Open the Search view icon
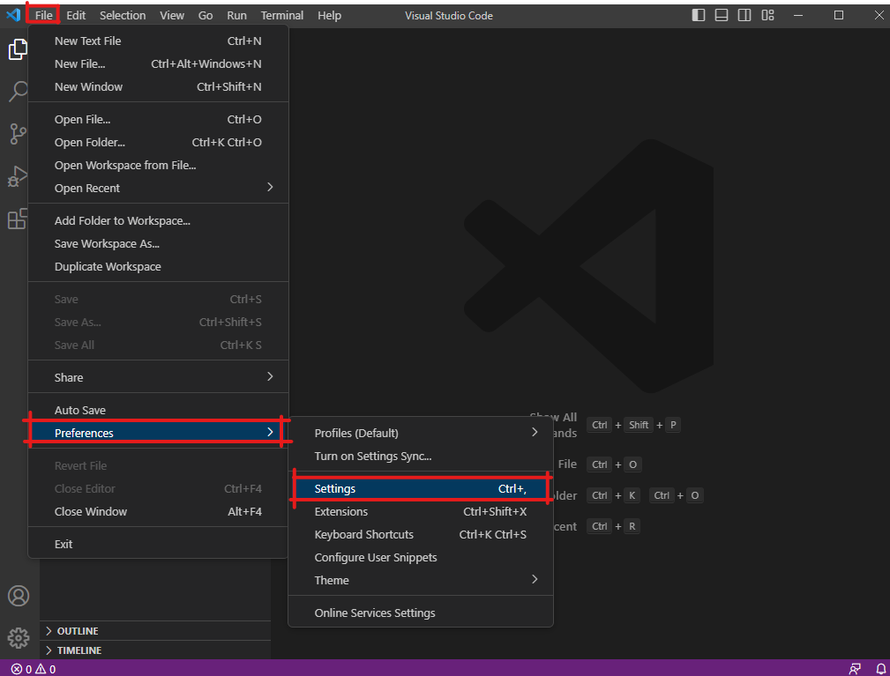 click(18, 91)
